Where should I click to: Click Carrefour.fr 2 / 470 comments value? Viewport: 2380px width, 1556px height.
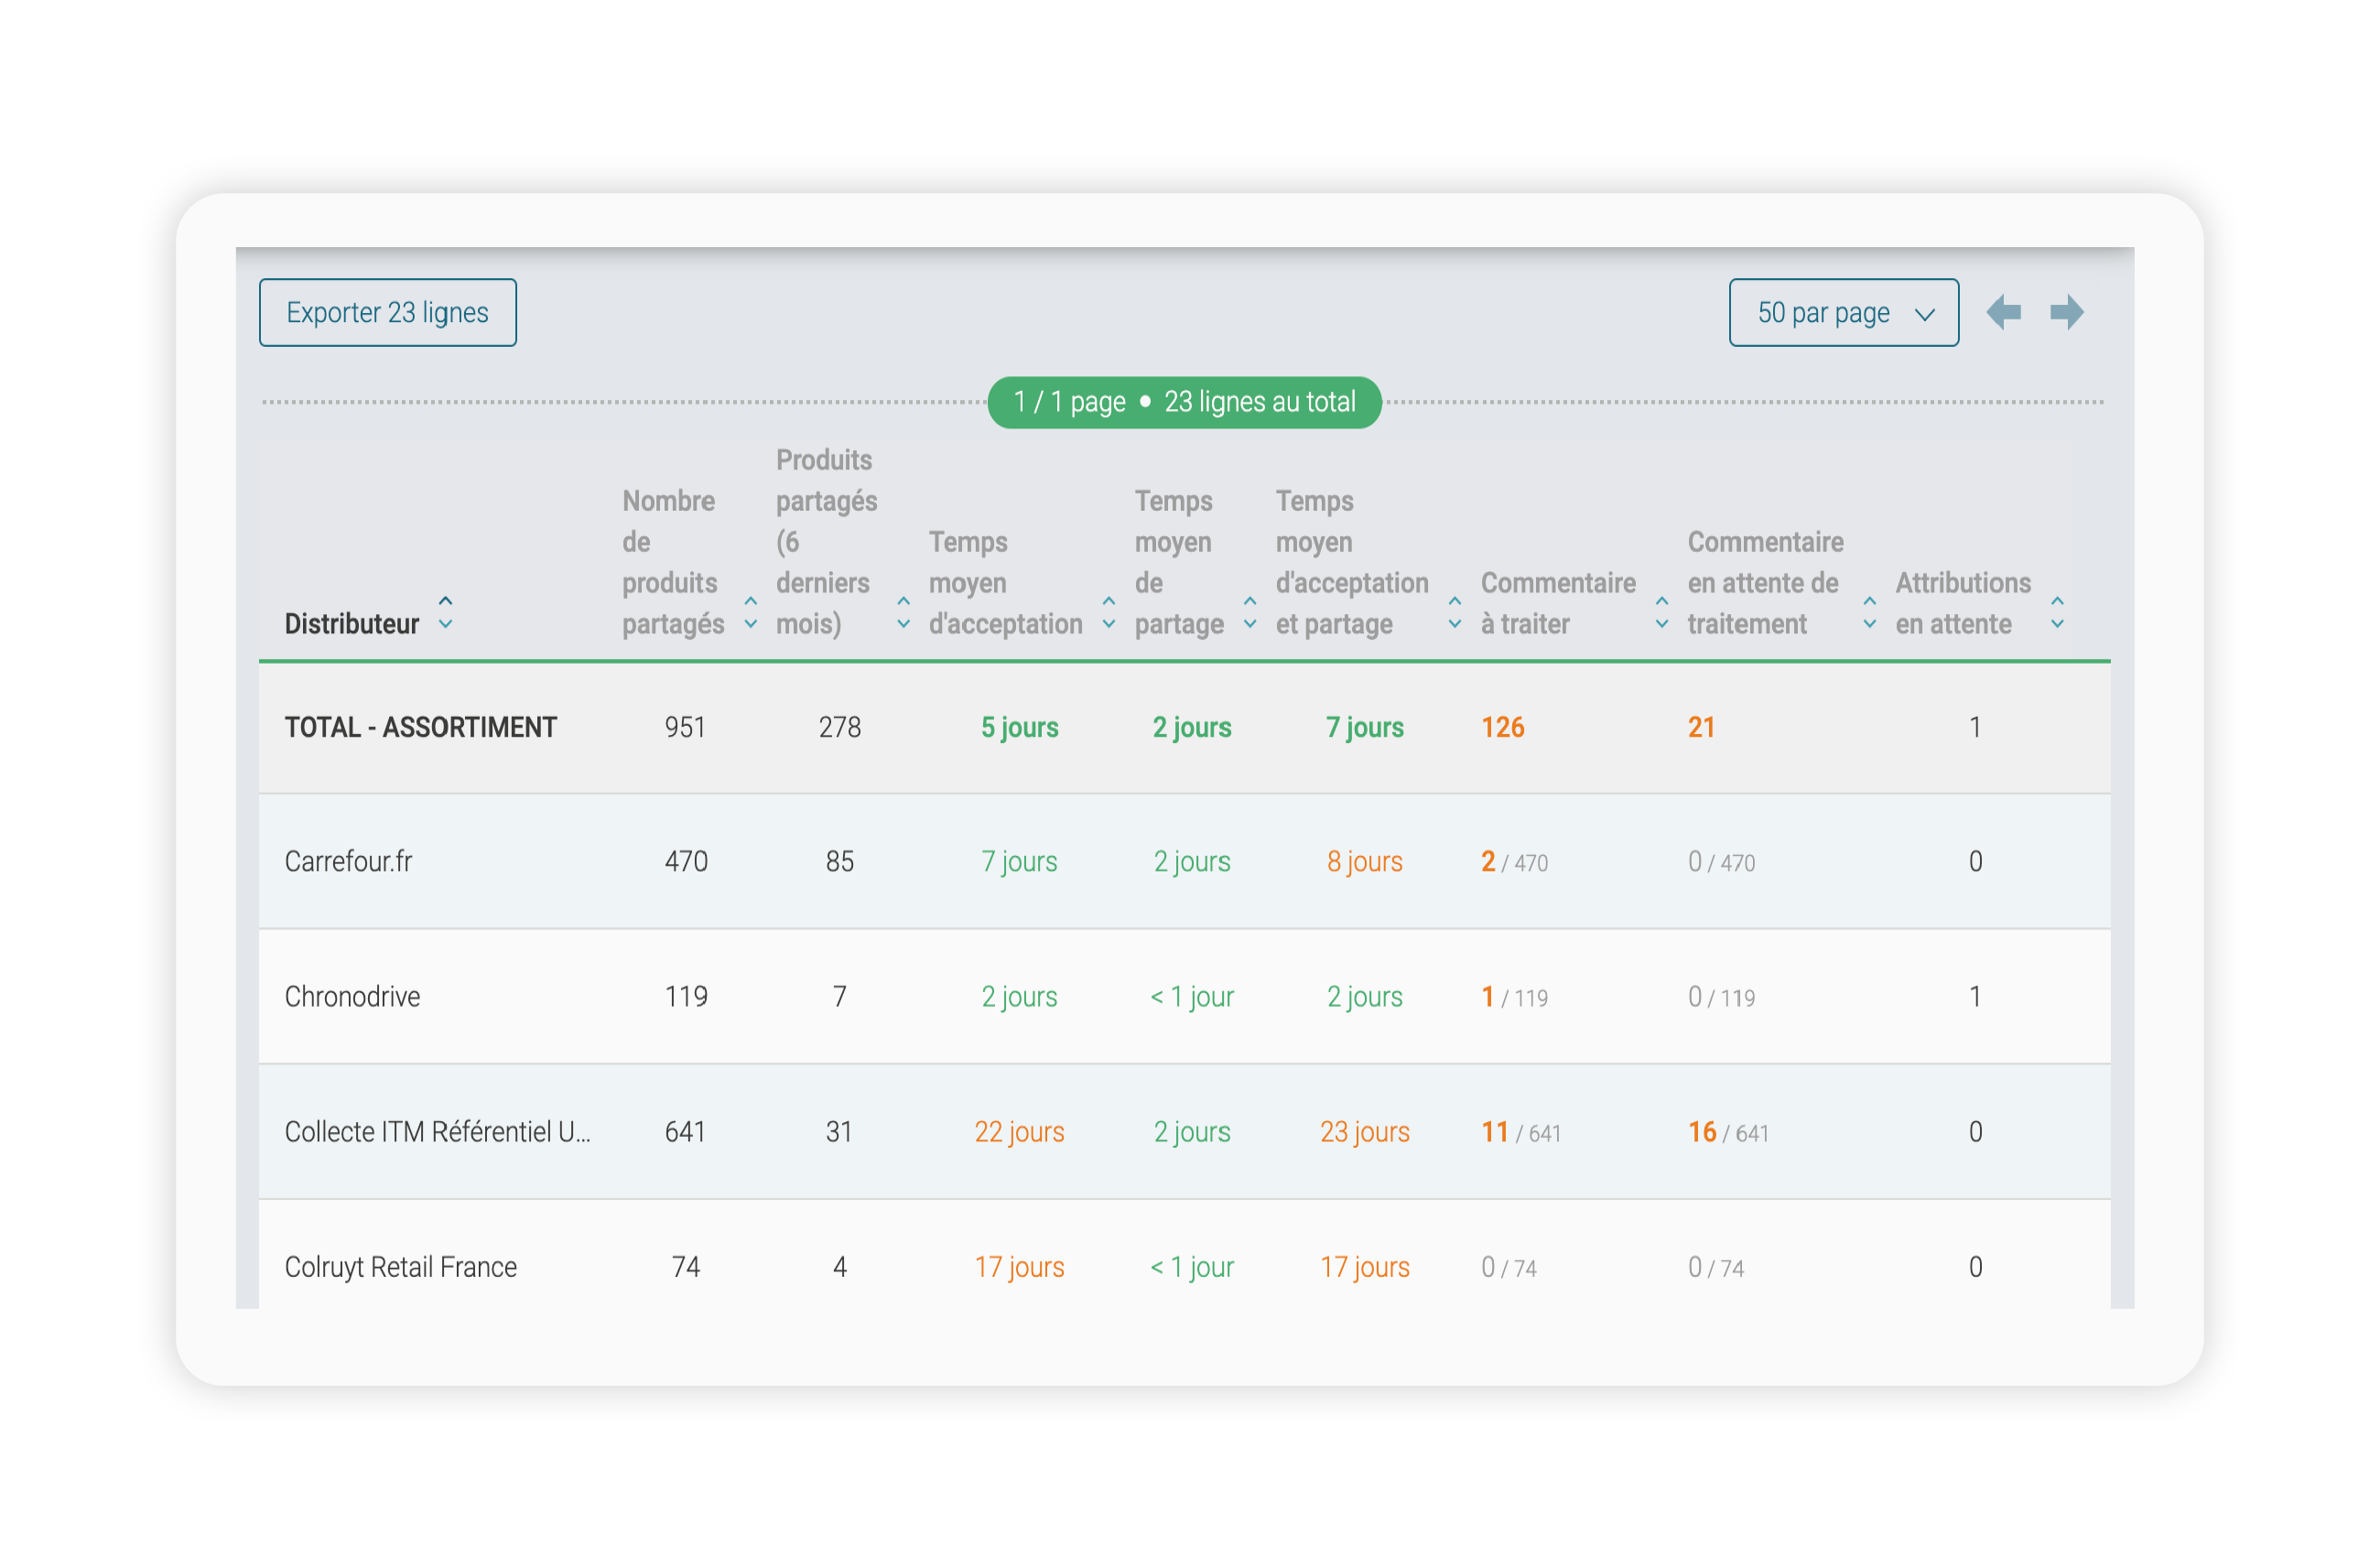[x=1514, y=862]
